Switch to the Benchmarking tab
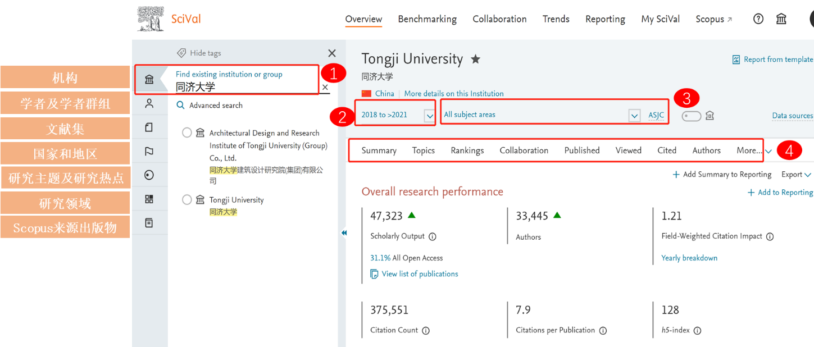This screenshot has height=347, width=814. (427, 19)
